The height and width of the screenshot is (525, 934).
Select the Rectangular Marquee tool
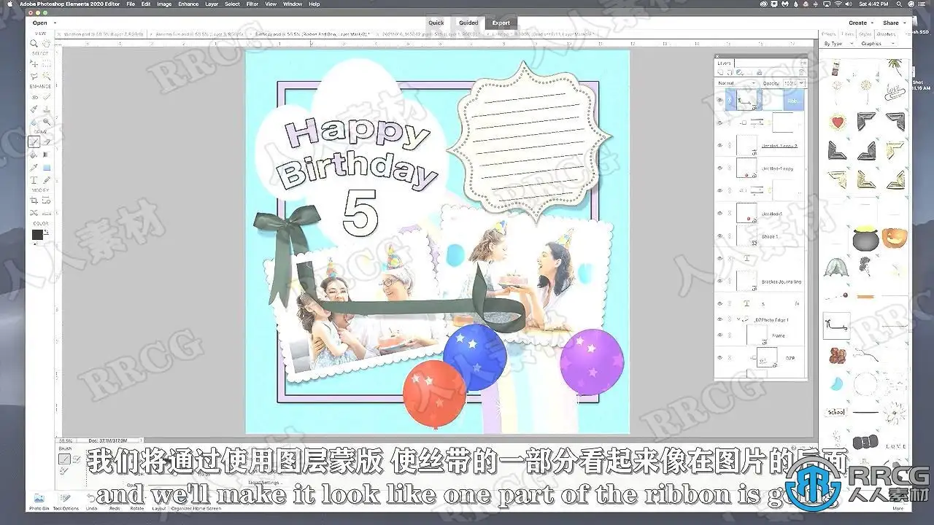tap(47, 63)
